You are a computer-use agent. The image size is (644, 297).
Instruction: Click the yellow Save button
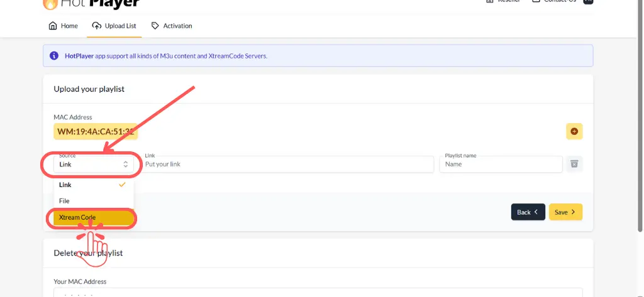click(x=565, y=212)
